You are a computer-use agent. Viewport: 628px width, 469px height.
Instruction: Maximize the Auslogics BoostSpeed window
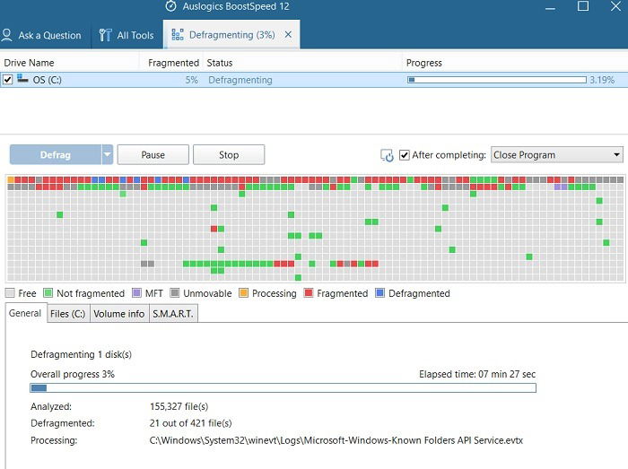[583, 6]
